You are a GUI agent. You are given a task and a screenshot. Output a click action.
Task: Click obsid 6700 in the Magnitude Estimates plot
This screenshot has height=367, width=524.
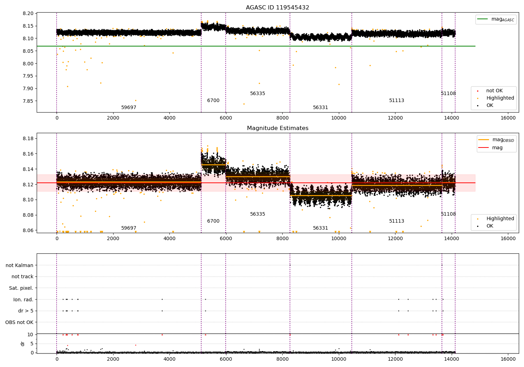(x=213, y=221)
